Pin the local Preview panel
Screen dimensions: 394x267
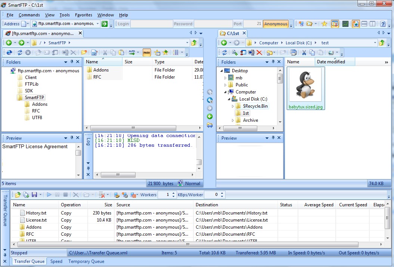(x=273, y=138)
